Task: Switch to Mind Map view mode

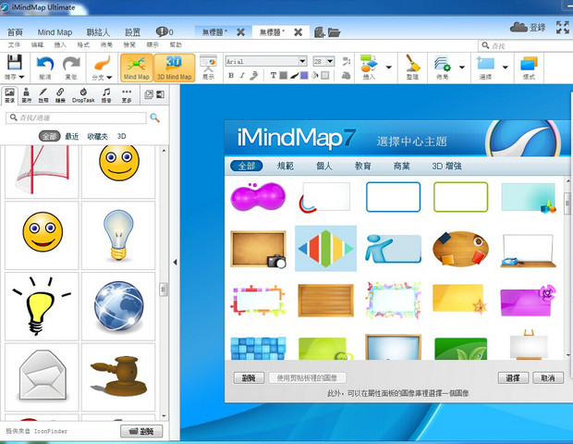Action: 136,67
